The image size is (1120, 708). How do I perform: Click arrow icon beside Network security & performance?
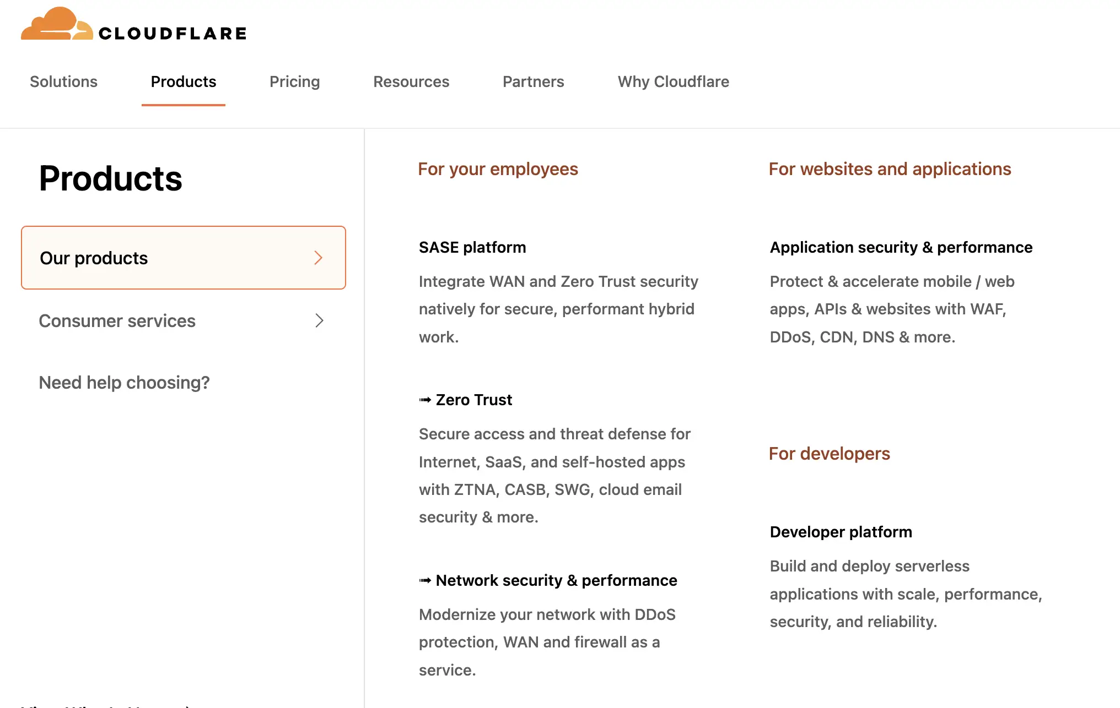[424, 580]
